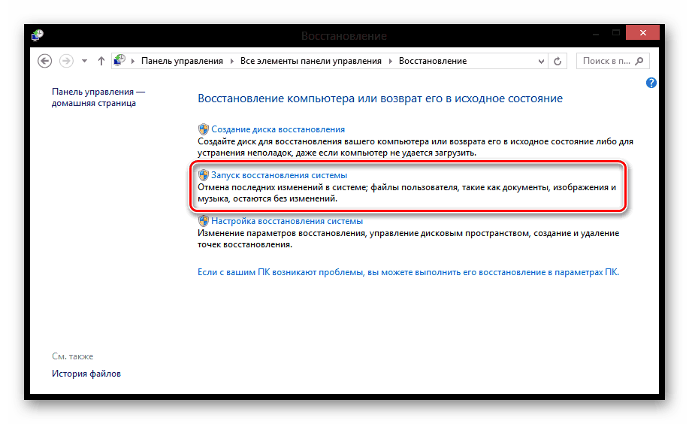Image resolution: width=689 pixels, height=424 pixels.
Task: Close the Восстановление window
Action: click(643, 32)
